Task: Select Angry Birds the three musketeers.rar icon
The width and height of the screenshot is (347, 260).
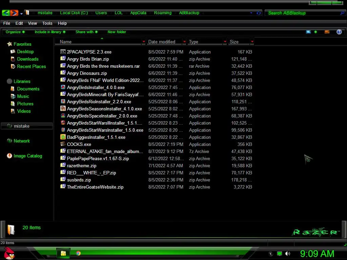Action: pyautogui.click(x=63, y=66)
